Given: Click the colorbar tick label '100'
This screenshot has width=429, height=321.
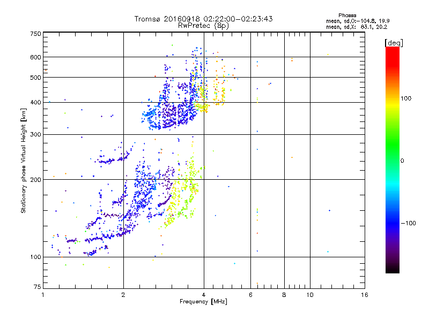Looking at the screenshot, I should 406,98.
